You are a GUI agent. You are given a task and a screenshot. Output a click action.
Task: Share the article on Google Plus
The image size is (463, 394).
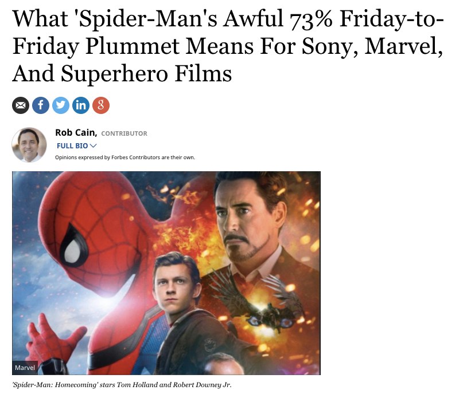pos(101,106)
